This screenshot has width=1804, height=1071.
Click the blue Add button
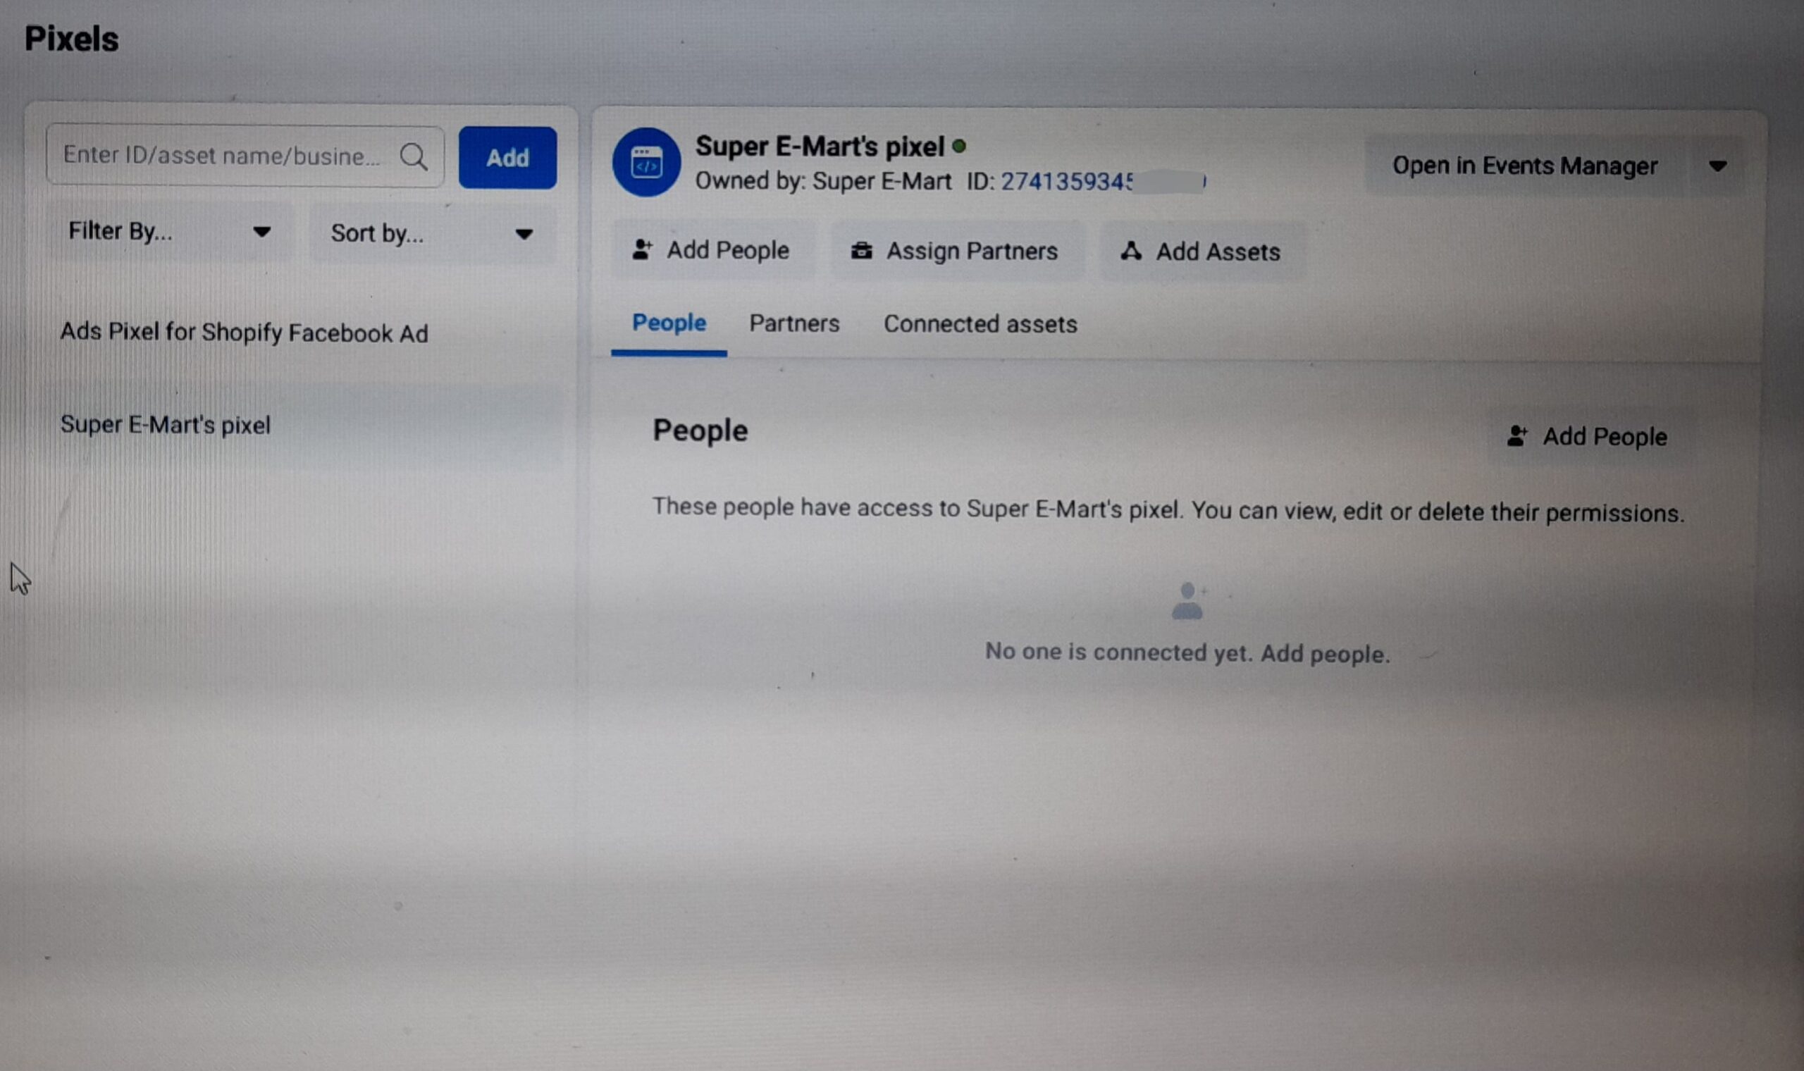click(x=506, y=156)
